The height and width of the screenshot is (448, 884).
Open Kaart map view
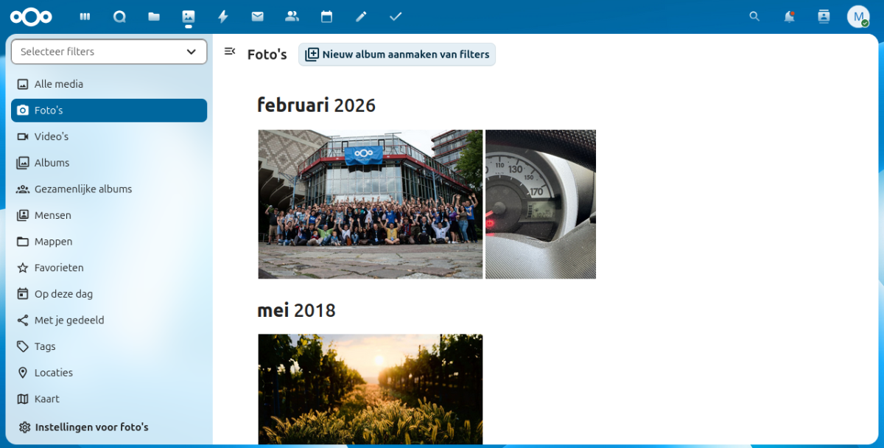[47, 399]
